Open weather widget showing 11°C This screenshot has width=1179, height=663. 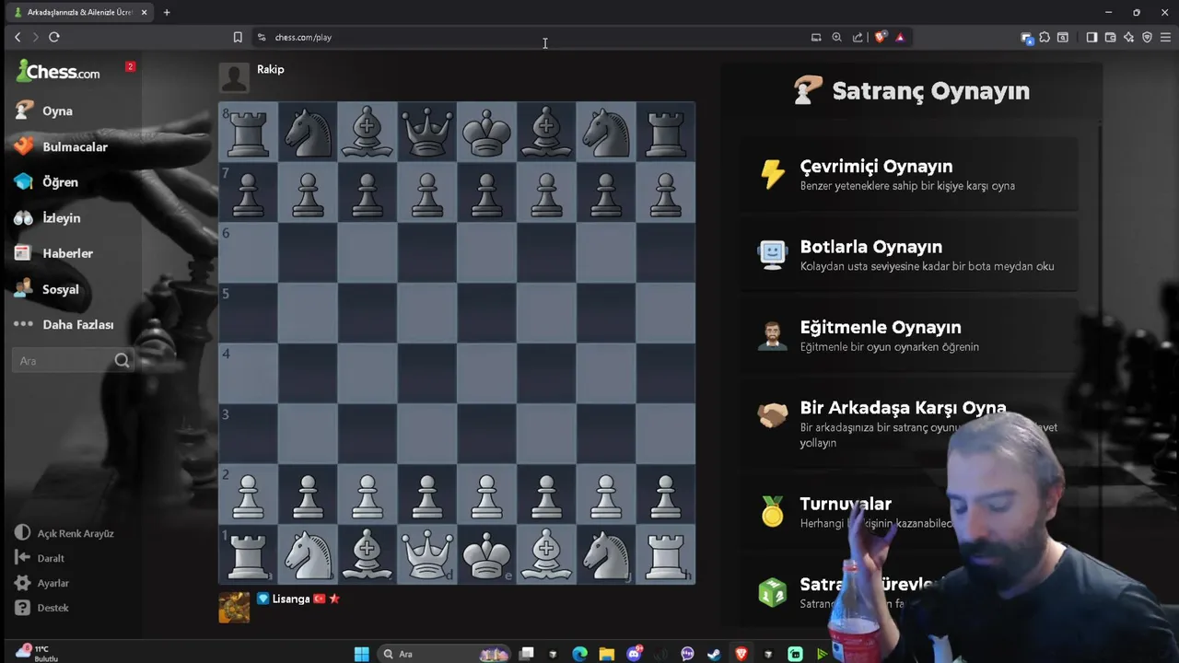click(x=37, y=653)
